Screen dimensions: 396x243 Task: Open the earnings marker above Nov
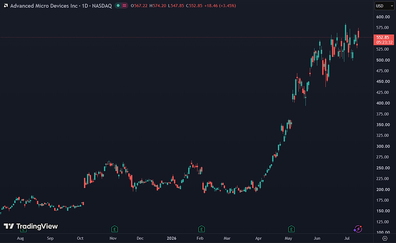[x=114, y=229]
